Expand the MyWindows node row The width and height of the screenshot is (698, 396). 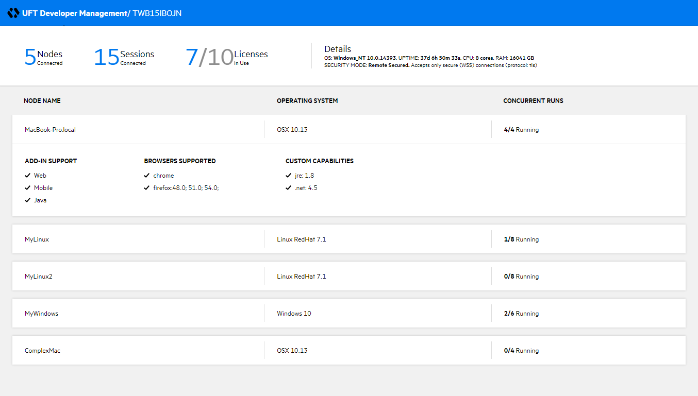point(41,314)
